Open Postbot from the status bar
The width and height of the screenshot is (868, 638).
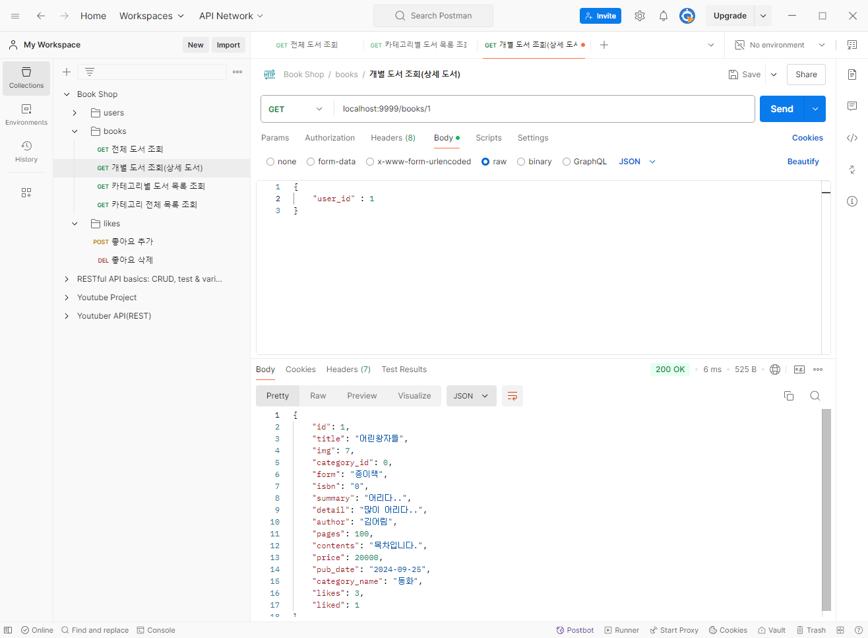575,630
